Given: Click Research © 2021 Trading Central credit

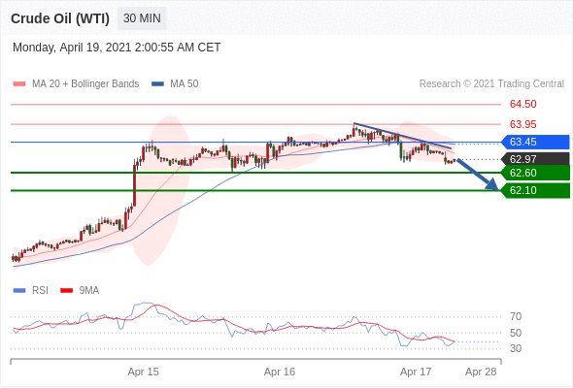Looking at the screenshot, I should coord(491,84).
